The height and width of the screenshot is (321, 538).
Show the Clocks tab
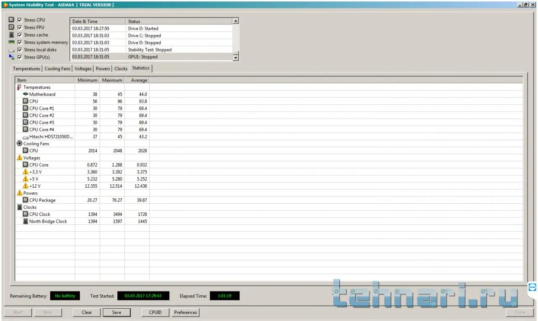[x=121, y=69]
